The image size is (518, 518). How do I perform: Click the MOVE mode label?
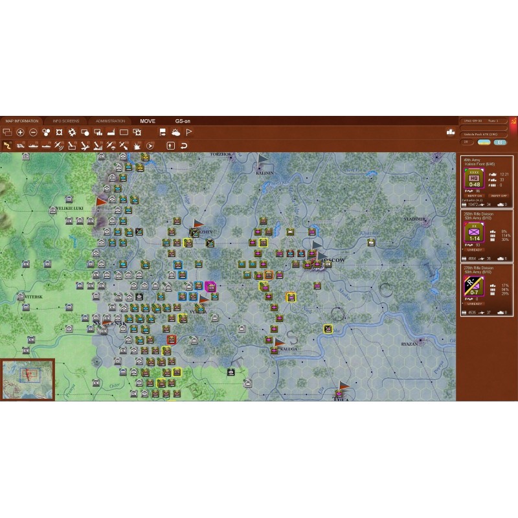(x=148, y=121)
